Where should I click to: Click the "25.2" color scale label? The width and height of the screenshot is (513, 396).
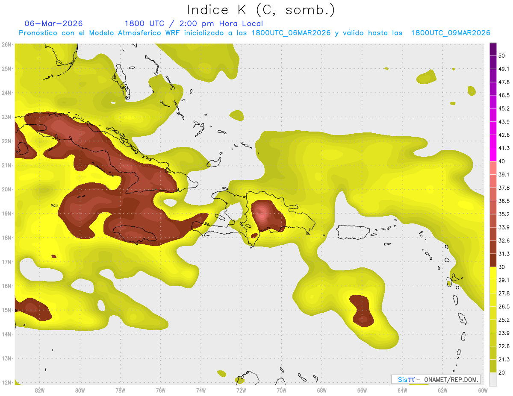pos(504,320)
